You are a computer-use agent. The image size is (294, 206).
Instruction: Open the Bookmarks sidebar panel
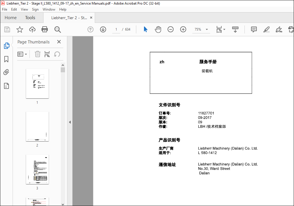click(x=6, y=59)
